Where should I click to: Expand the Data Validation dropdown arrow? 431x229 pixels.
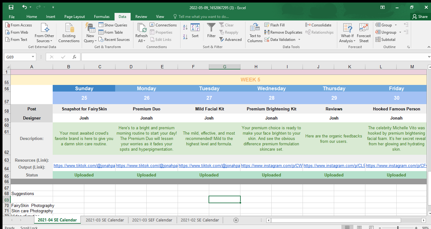(x=299, y=40)
